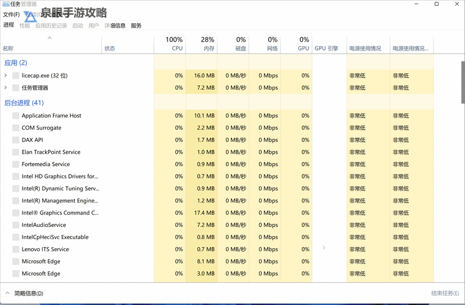Switch to the 性能 tab

24,26
